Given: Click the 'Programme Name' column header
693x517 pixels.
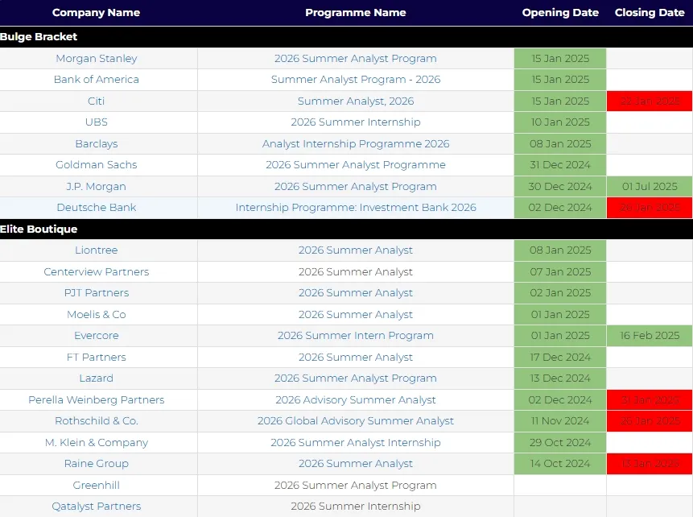Looking at the screenshot, I should pos(355,12).
